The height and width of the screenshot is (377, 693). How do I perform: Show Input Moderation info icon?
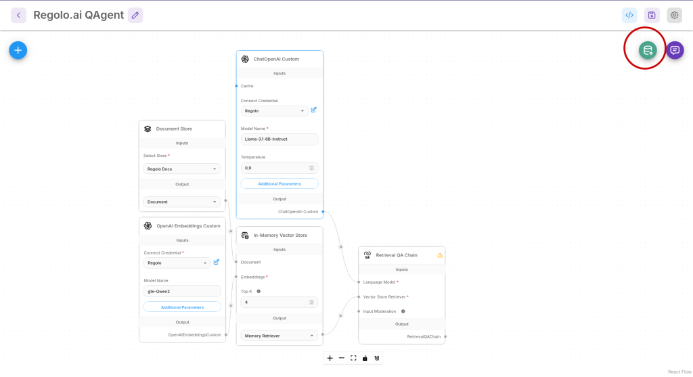403,311
